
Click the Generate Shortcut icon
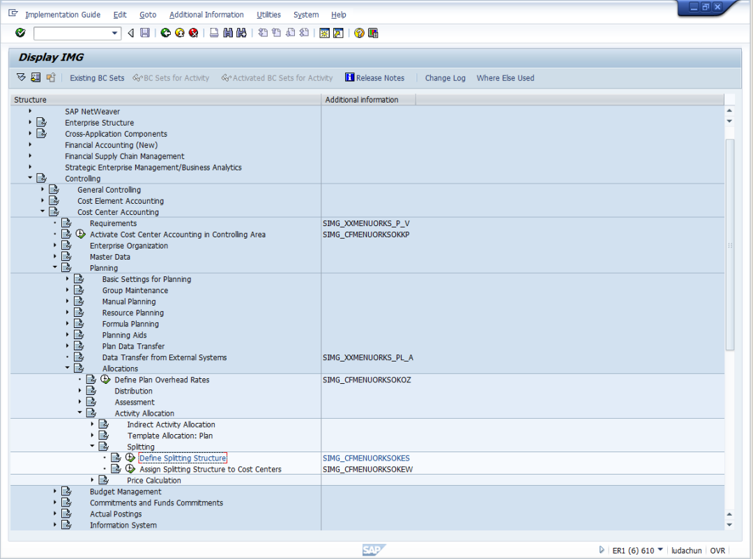pos(339,33)
